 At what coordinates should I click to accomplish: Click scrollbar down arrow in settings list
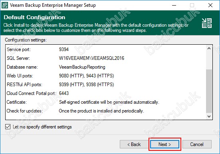pyautogui.click(x=209, y=116)
